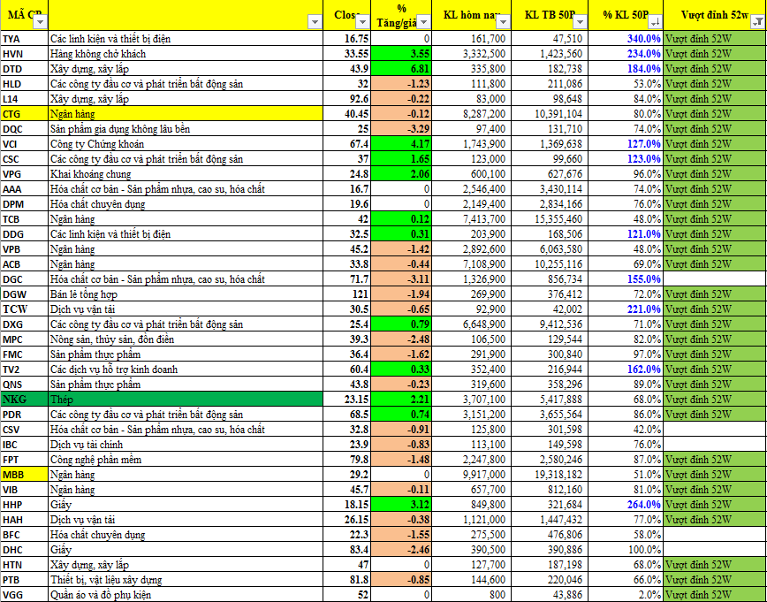
Task: Click the yellow MBB ticker cell
Action: [24, 475]
